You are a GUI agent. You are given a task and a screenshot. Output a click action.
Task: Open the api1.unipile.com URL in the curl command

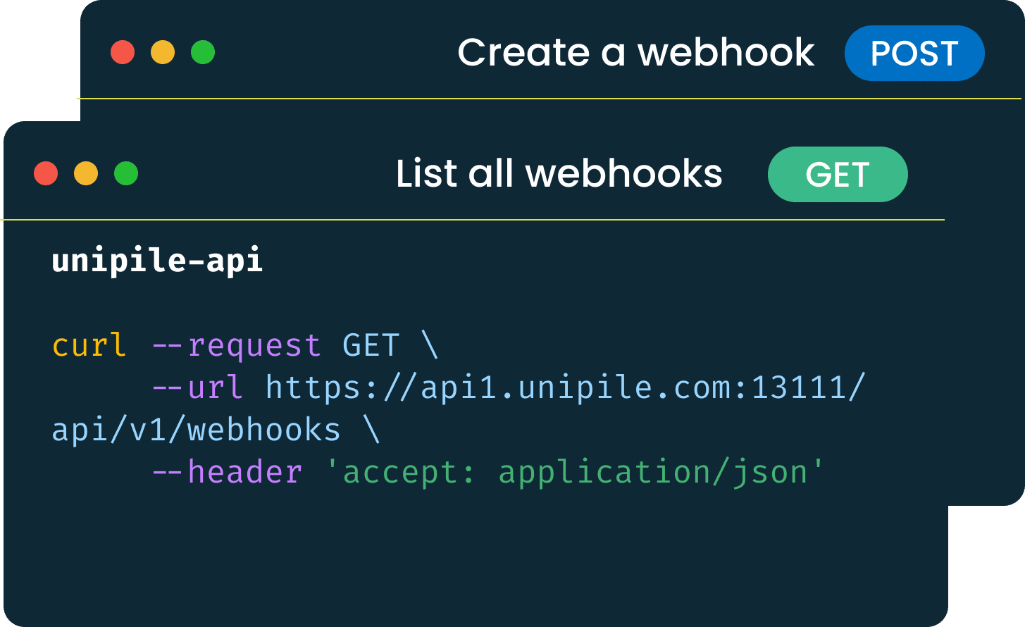coord(564,386)
